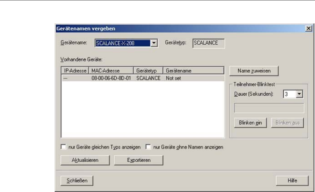Select MAC address 08-00-06-6D-8D-01 row
The height and width of the screenshot is (192, 315).
tap(143, 78)
